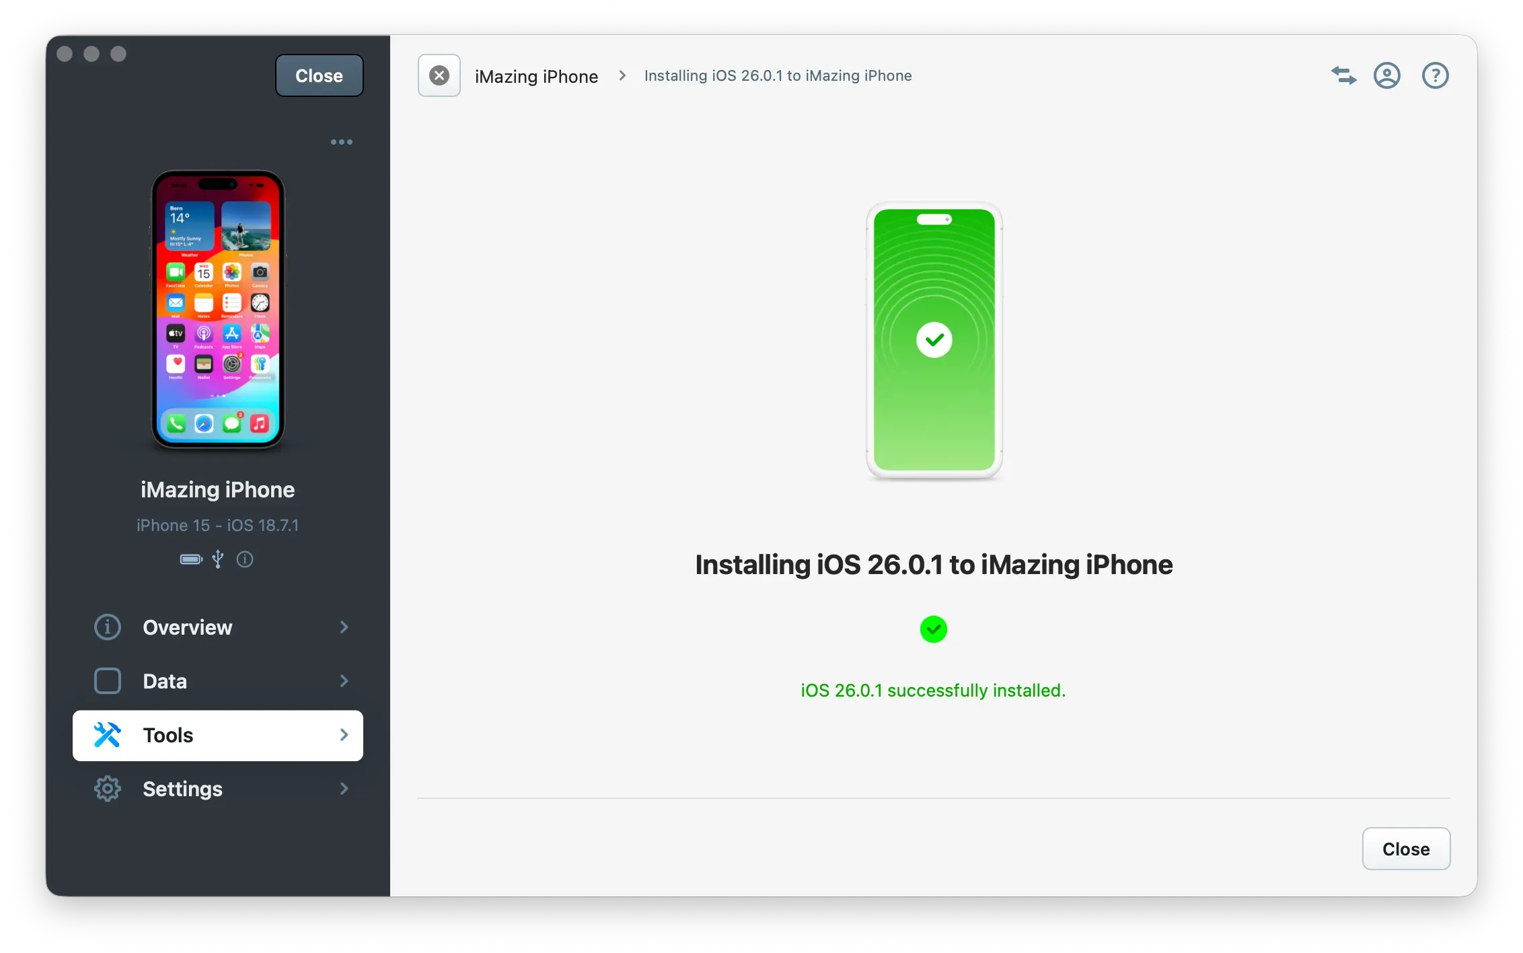Dismiss the operation via breadcrumb X icon

click(439, 75)
